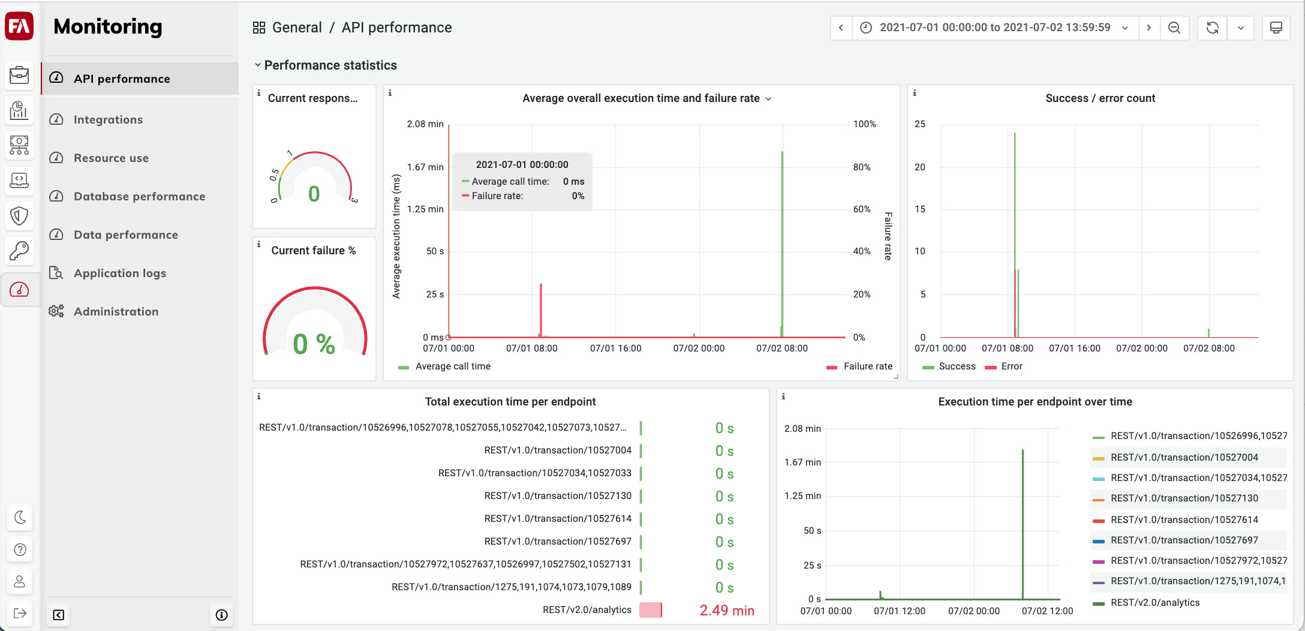Click the General breadcrumb link

297,28
